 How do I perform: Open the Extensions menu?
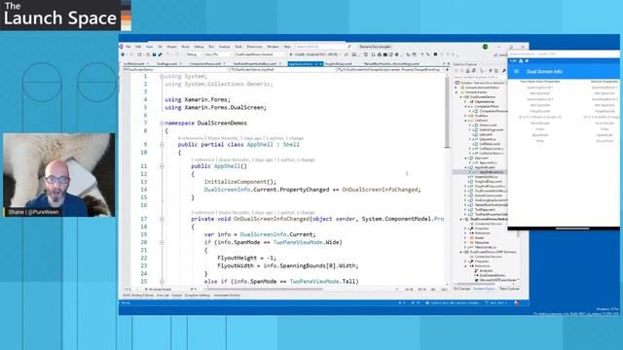(255, 47)
